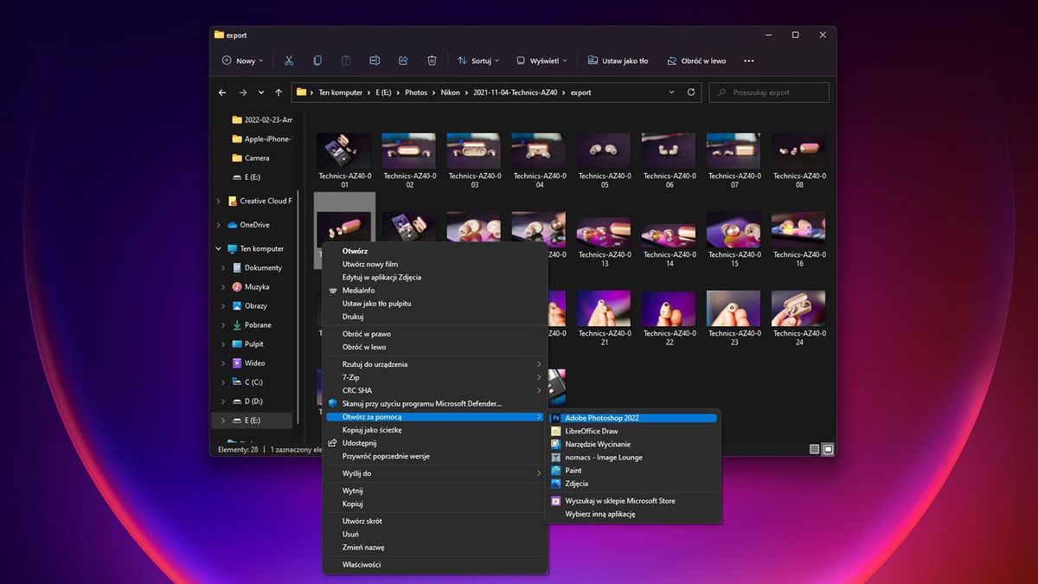Open the Nowy dropdown button

pos(242,61)
